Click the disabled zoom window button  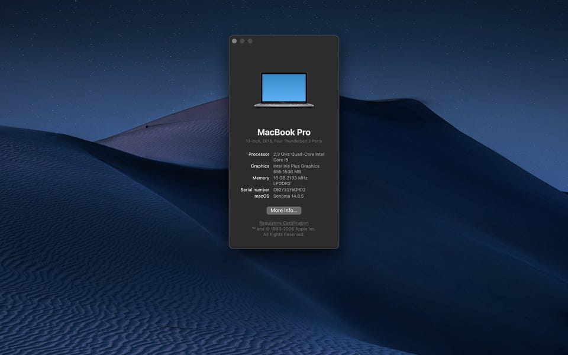pos(250,41)
